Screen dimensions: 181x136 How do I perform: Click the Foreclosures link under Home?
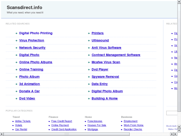click(95, 121)
